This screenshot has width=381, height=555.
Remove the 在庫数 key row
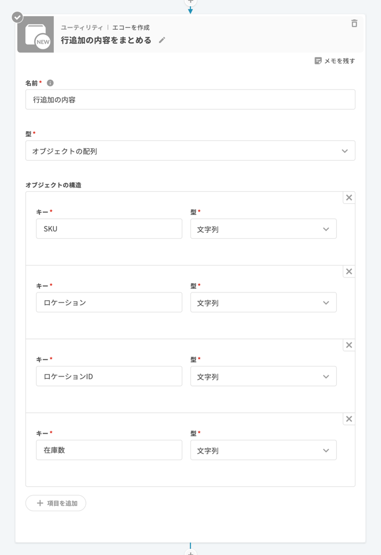(349, 419)
